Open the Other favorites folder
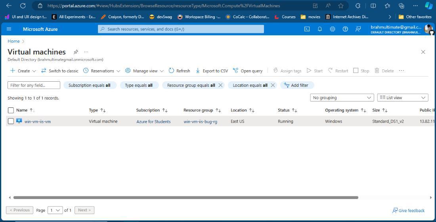436x222 pixels. pos(415,17)
